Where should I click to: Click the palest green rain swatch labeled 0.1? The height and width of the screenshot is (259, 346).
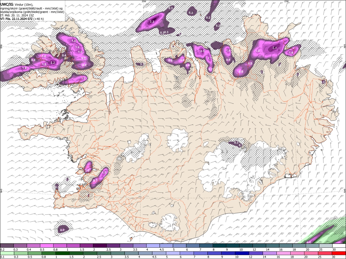[7, 253]
